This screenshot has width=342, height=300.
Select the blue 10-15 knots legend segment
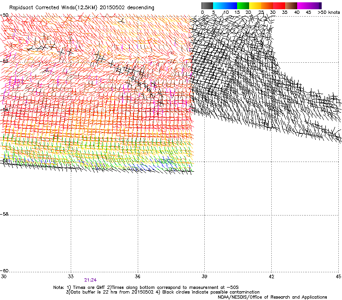pos(231,6)
